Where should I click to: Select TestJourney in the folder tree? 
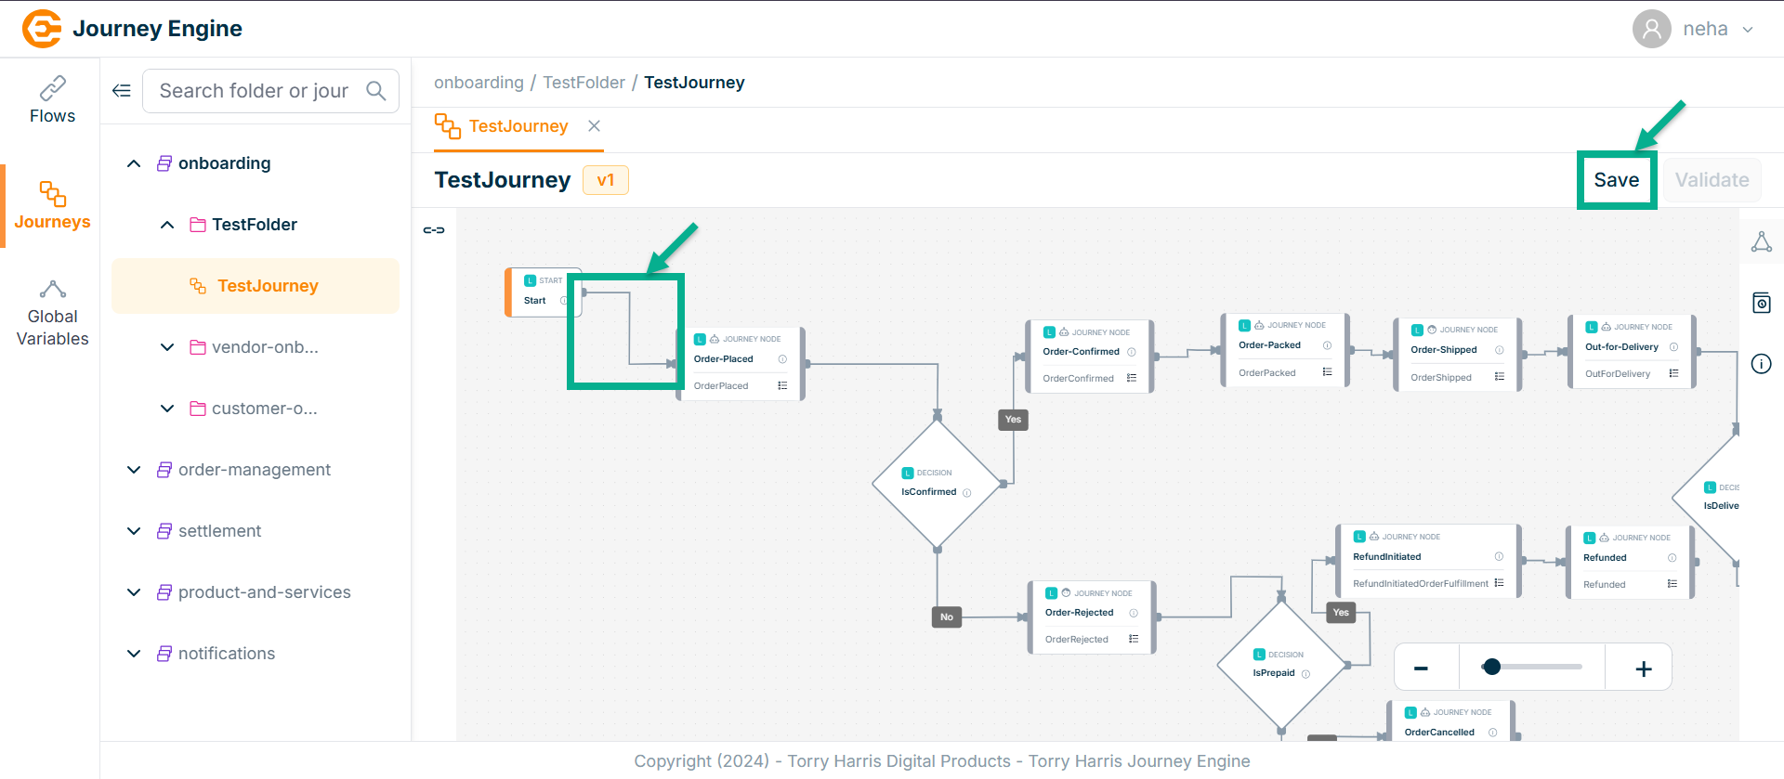click(x=268, y=286)
